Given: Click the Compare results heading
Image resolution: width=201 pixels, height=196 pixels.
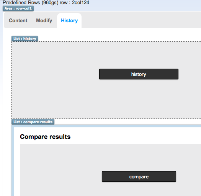Looking at the screenshot, I should (45, 137).
